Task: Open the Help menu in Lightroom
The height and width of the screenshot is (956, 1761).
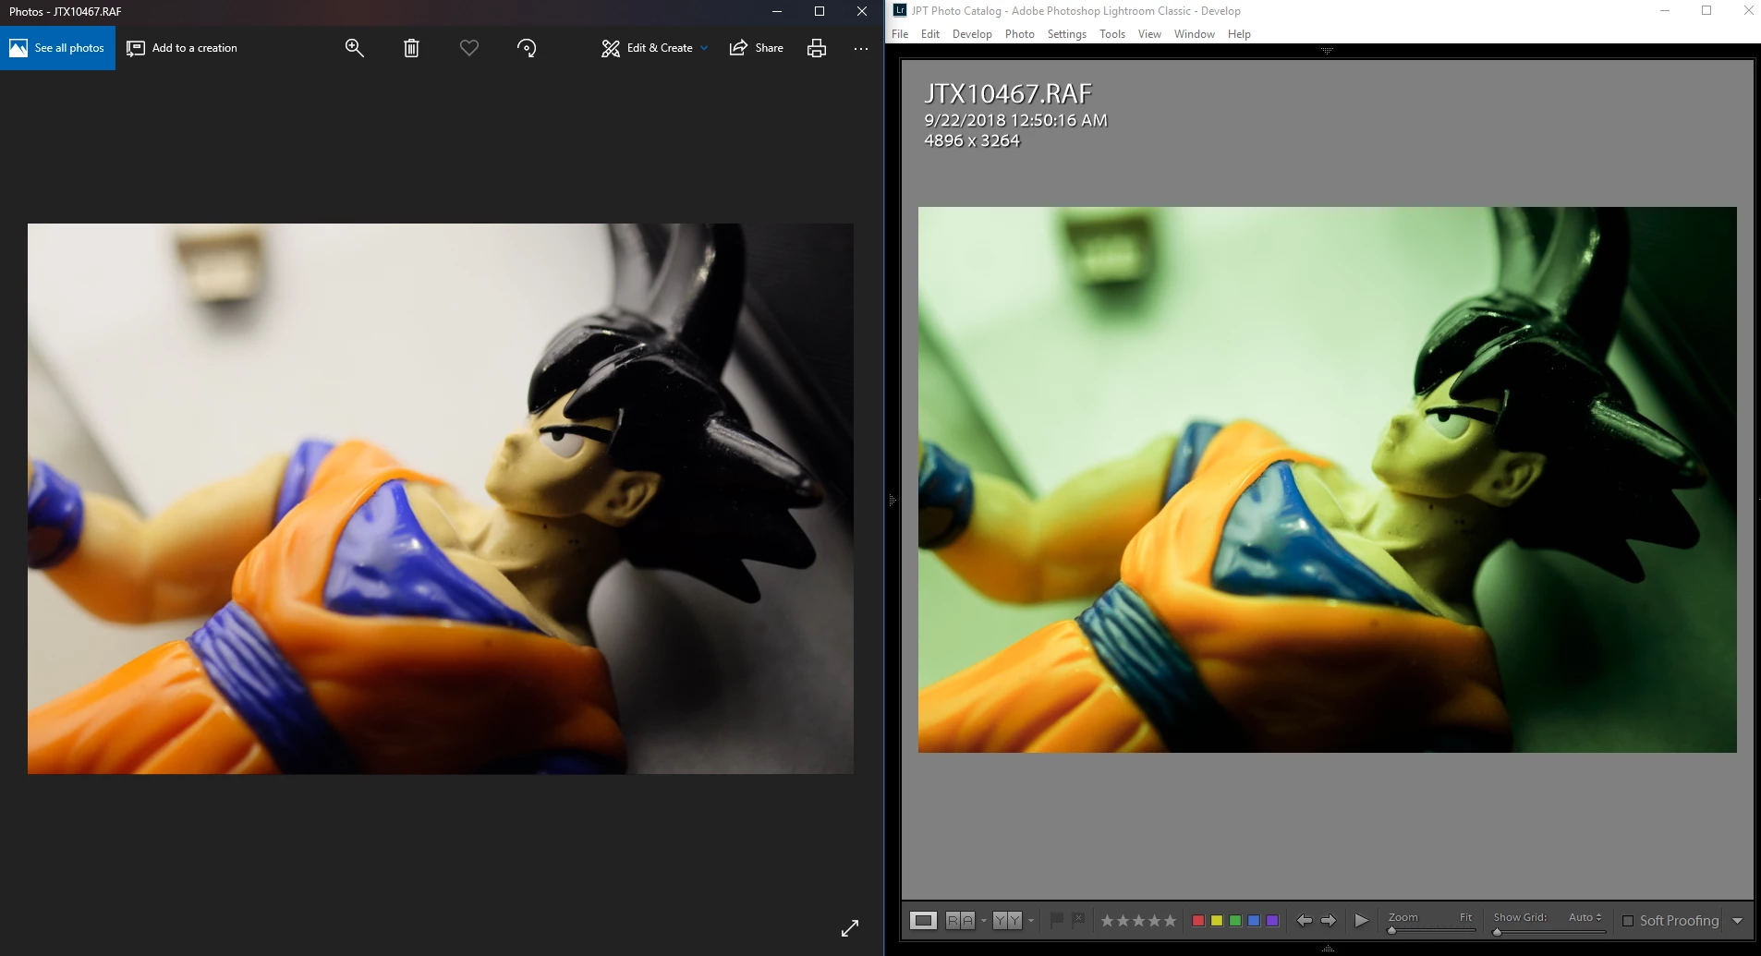Action: [x=1239, y=34]
